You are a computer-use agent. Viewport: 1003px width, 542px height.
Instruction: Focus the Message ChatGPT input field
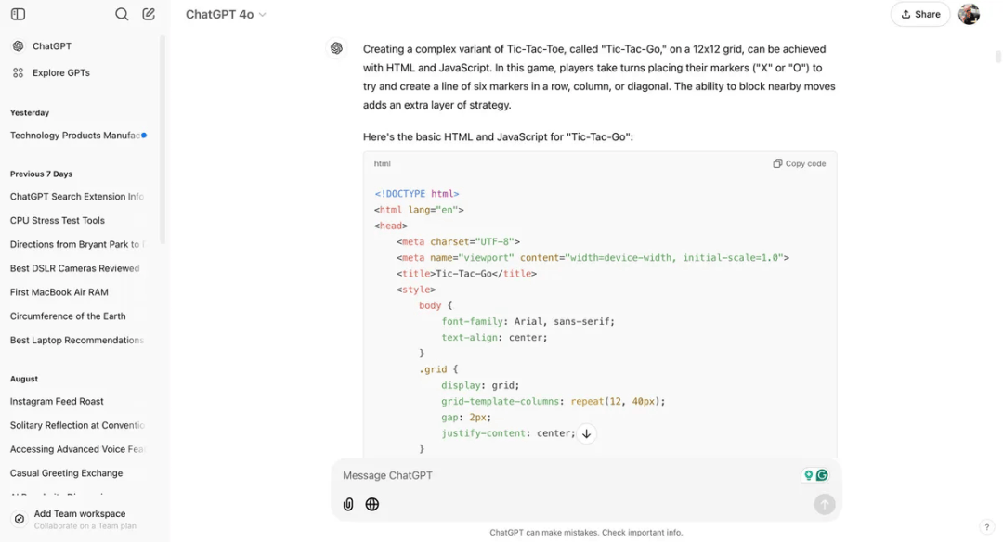569,475
